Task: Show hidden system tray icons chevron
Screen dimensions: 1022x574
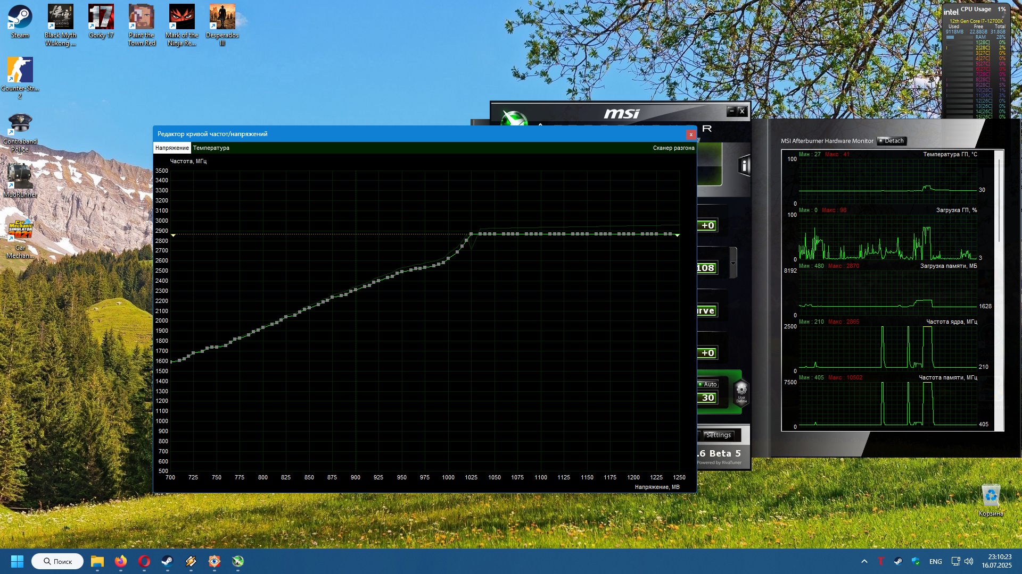Action: pos(864,561)
